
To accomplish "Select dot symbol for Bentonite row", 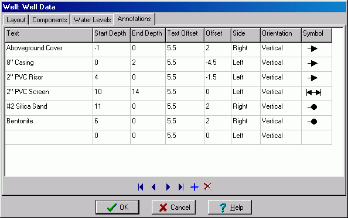I will point(312,122).
